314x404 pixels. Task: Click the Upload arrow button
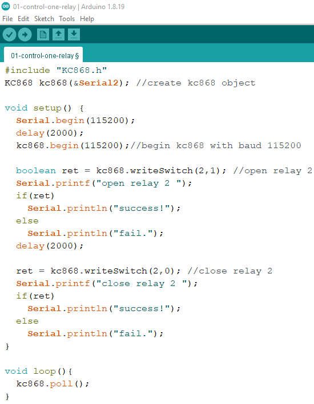point(25,35)
